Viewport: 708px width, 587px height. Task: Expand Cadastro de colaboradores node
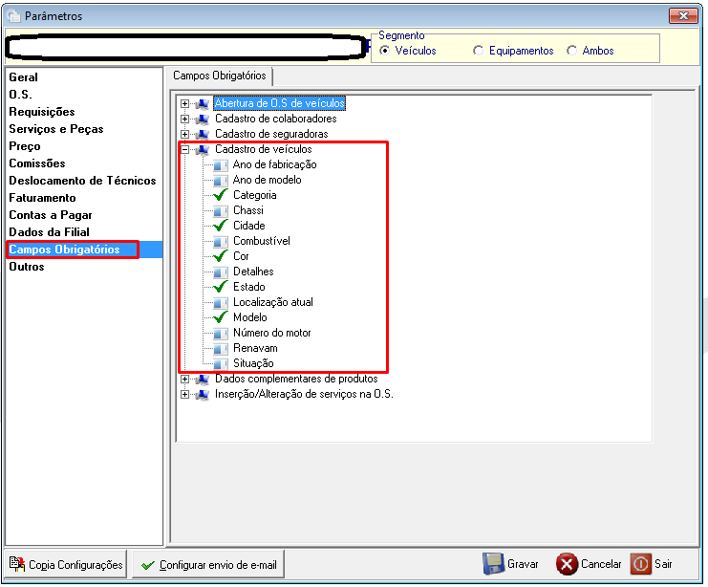point(184,119)
